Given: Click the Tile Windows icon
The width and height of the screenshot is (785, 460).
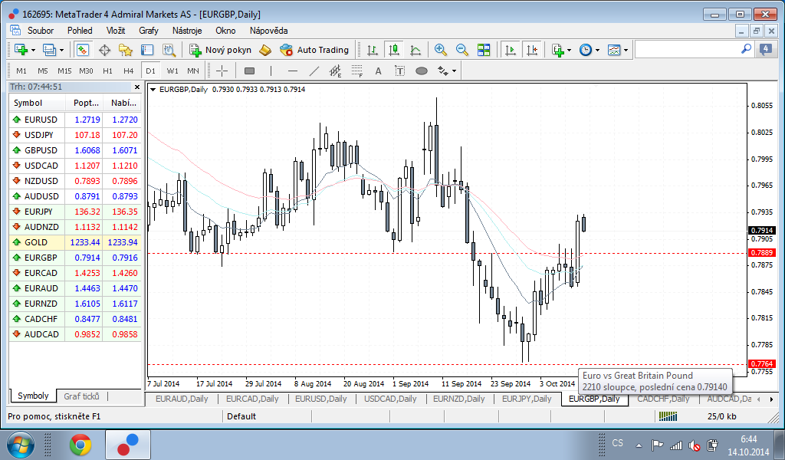Looking at the screenshot, I should click(484, 50).
